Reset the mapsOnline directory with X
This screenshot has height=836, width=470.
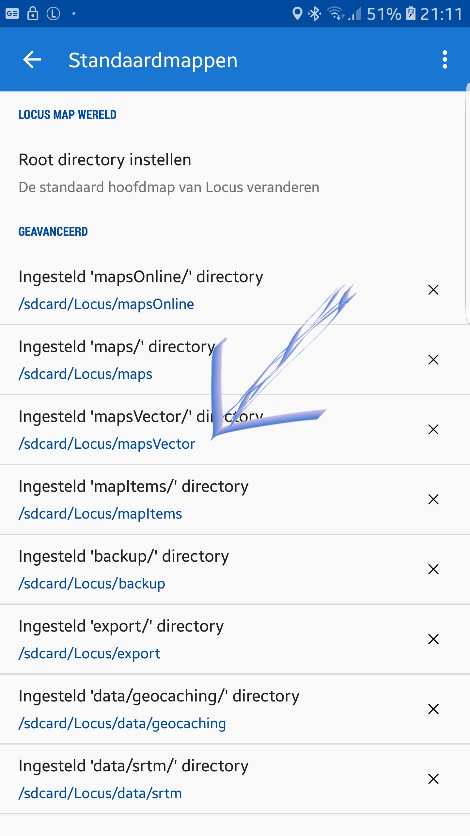pos(433,290)
